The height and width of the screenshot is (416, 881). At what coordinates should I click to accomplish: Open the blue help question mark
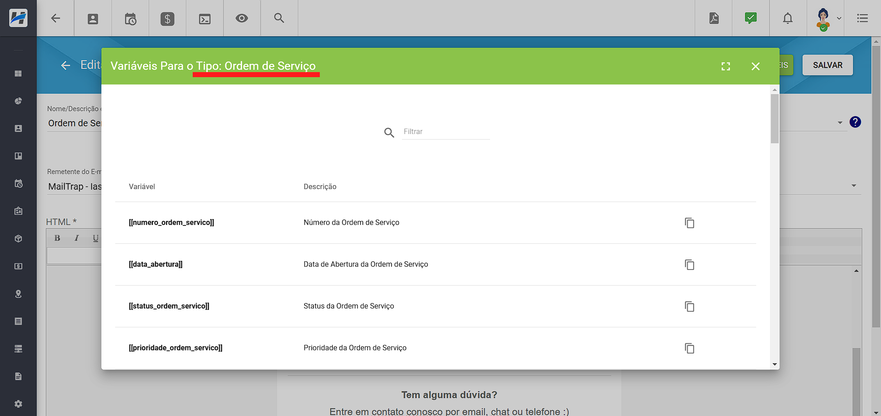[x=855, y=122]
